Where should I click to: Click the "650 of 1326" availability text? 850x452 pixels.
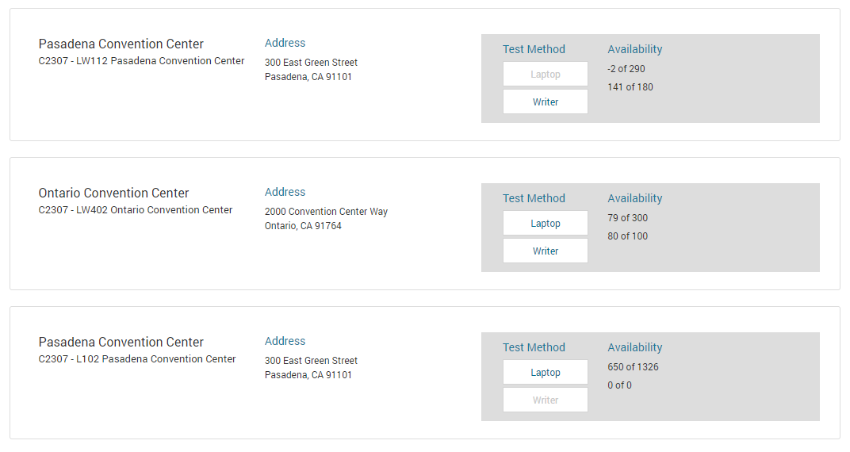coord(633,367)
